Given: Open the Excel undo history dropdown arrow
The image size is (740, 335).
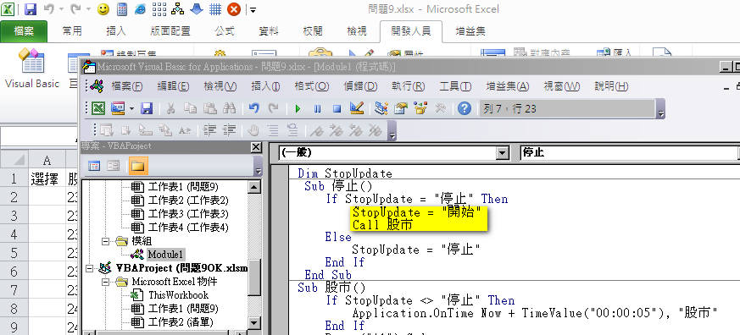Looking at the screenshot, I should tap(61, 9).
